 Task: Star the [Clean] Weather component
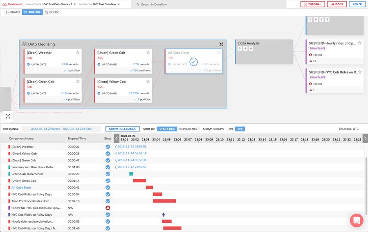[x=78, y=52]
